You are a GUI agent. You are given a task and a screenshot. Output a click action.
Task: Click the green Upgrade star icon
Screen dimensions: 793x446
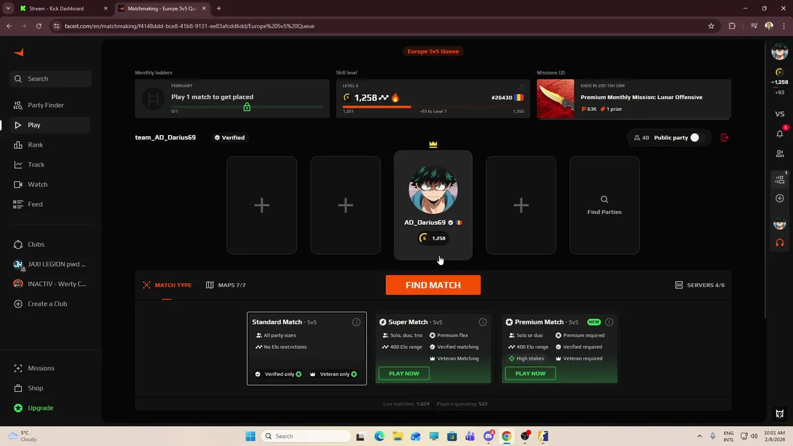18,408
